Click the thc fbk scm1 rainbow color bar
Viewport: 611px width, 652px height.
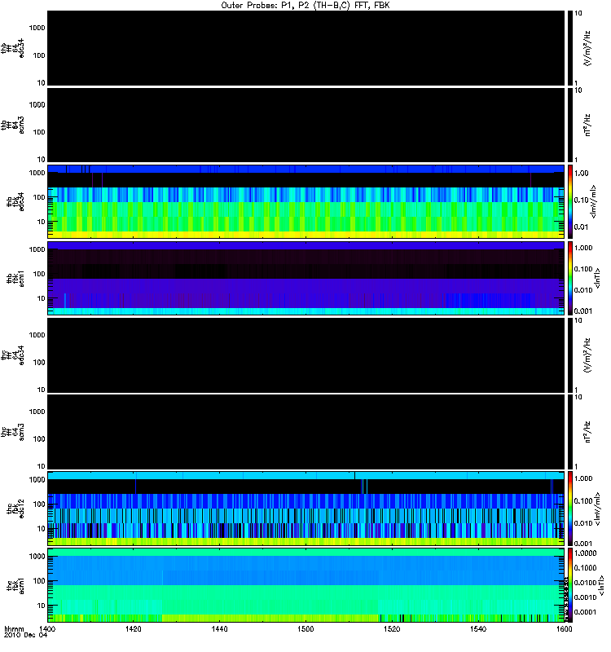(x=570, y=585)
